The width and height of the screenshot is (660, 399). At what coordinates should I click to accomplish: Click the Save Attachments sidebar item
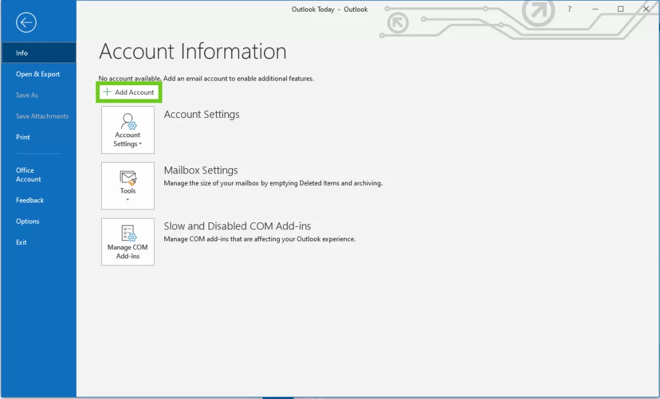pyautogui.click(x=42, y=116)
